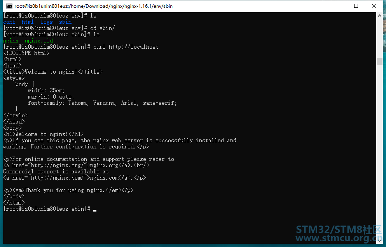Click the 'For online documentation' line
The image size is (386, 247).
pyautogui.click(x=89, y=159)
